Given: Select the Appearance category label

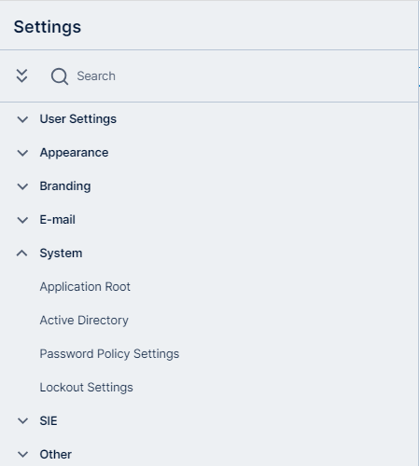Looking at the screenshot, I should pos(74,153).
